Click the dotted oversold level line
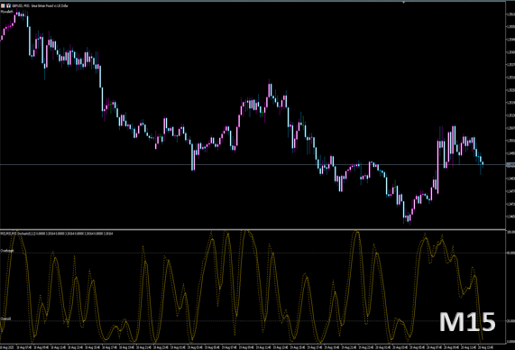Image resolution: width=515 pixels, height=350 pixels. pos(253,321)
